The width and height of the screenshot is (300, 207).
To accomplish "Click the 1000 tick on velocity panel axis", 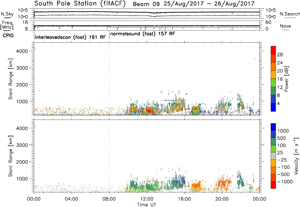I will (22, 179).
